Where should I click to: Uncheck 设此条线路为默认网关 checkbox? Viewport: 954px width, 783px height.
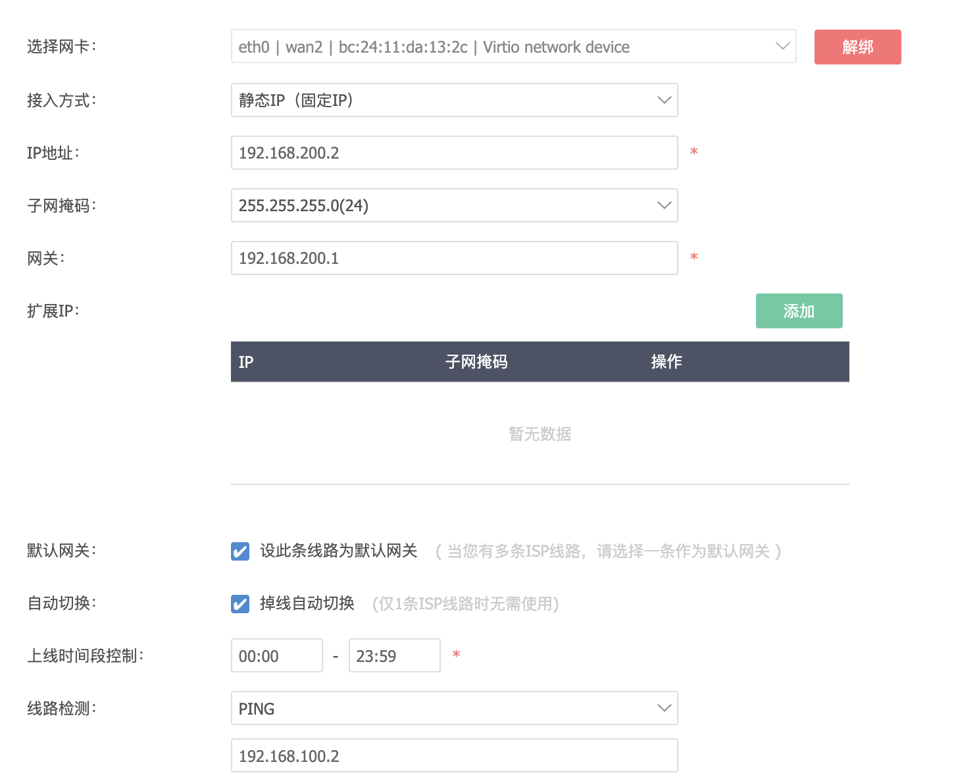tap(240, 551)
